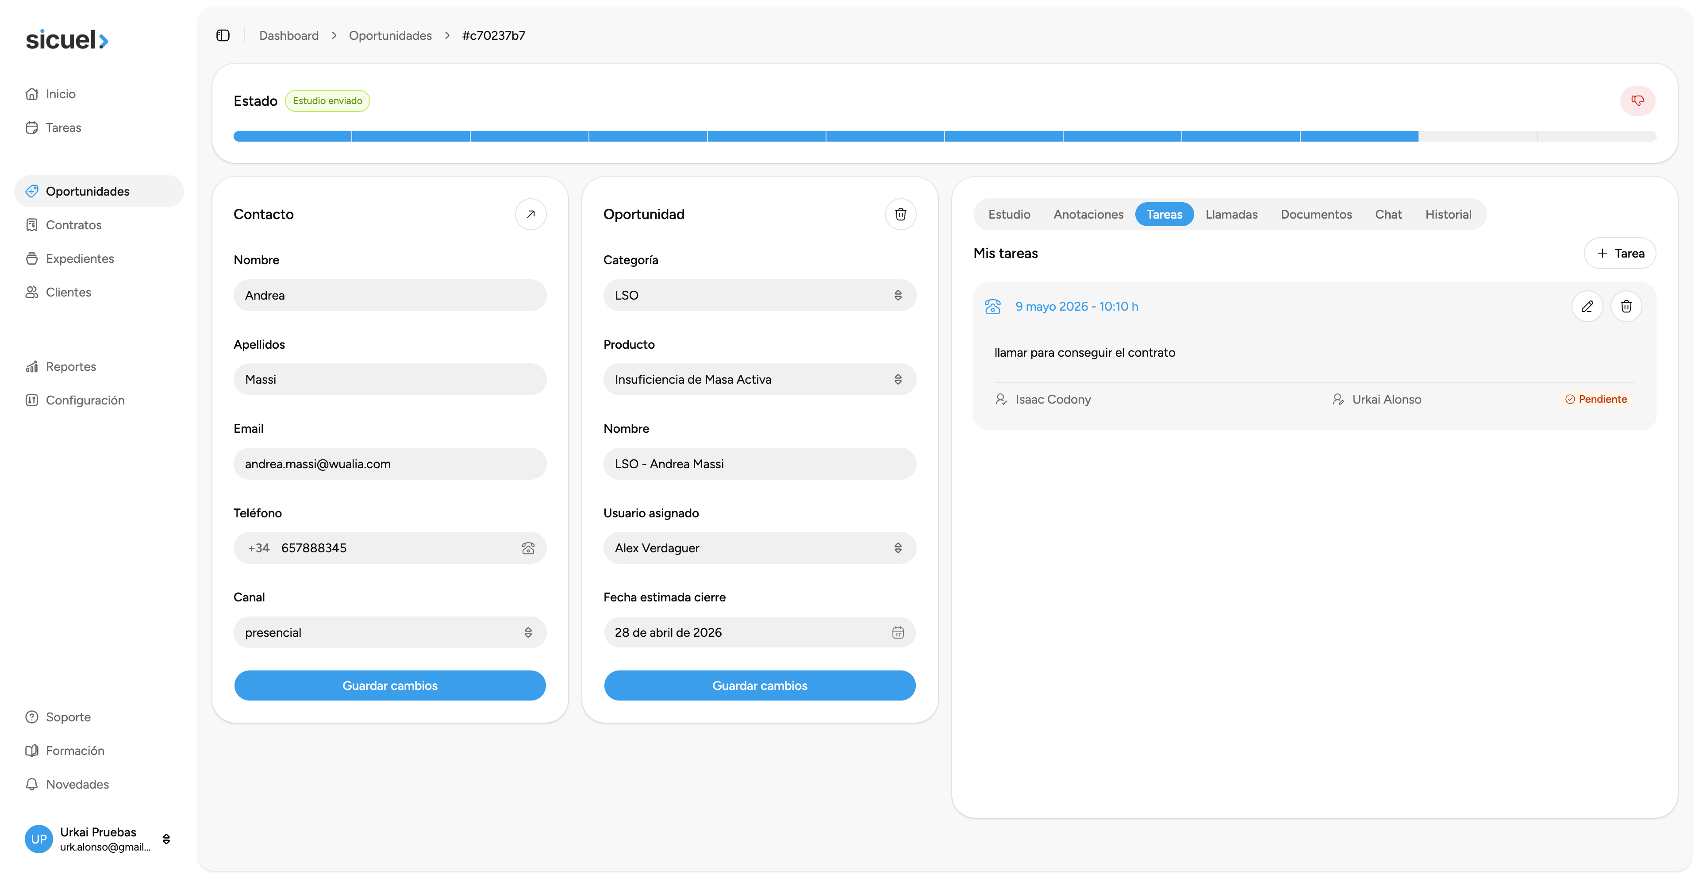Click the Email field andrea.massi@wualia.com
Screen dimensions: 1699x878
pyautogui.click(x=389, y=464)
